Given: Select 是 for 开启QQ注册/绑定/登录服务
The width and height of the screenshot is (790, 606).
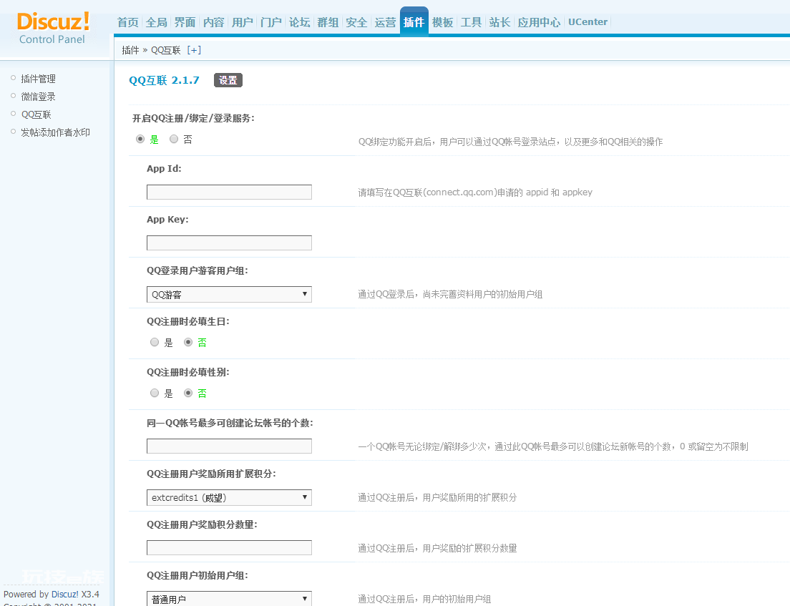Looking at the screenshot, I should (140, 139).
